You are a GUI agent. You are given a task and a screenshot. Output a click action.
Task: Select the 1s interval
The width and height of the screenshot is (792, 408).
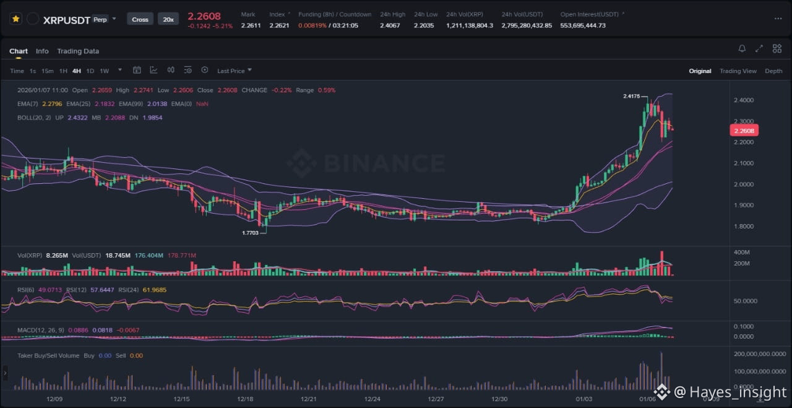pyautogui.click(x=33, y=71)
